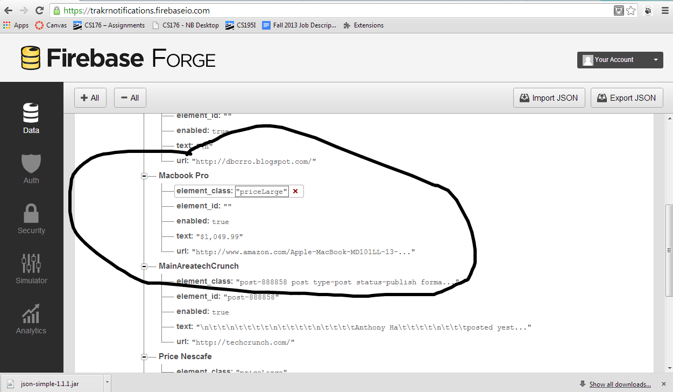The width and height of the screenshot is (673, 392).
Task: Select the Macbook Pro tree item
Action: (x=183, y=176)
